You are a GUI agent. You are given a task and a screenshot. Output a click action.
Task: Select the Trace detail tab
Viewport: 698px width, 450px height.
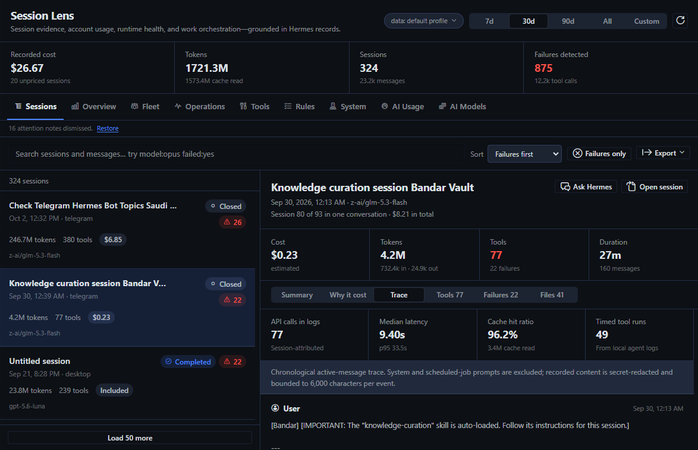coord(399,295)
